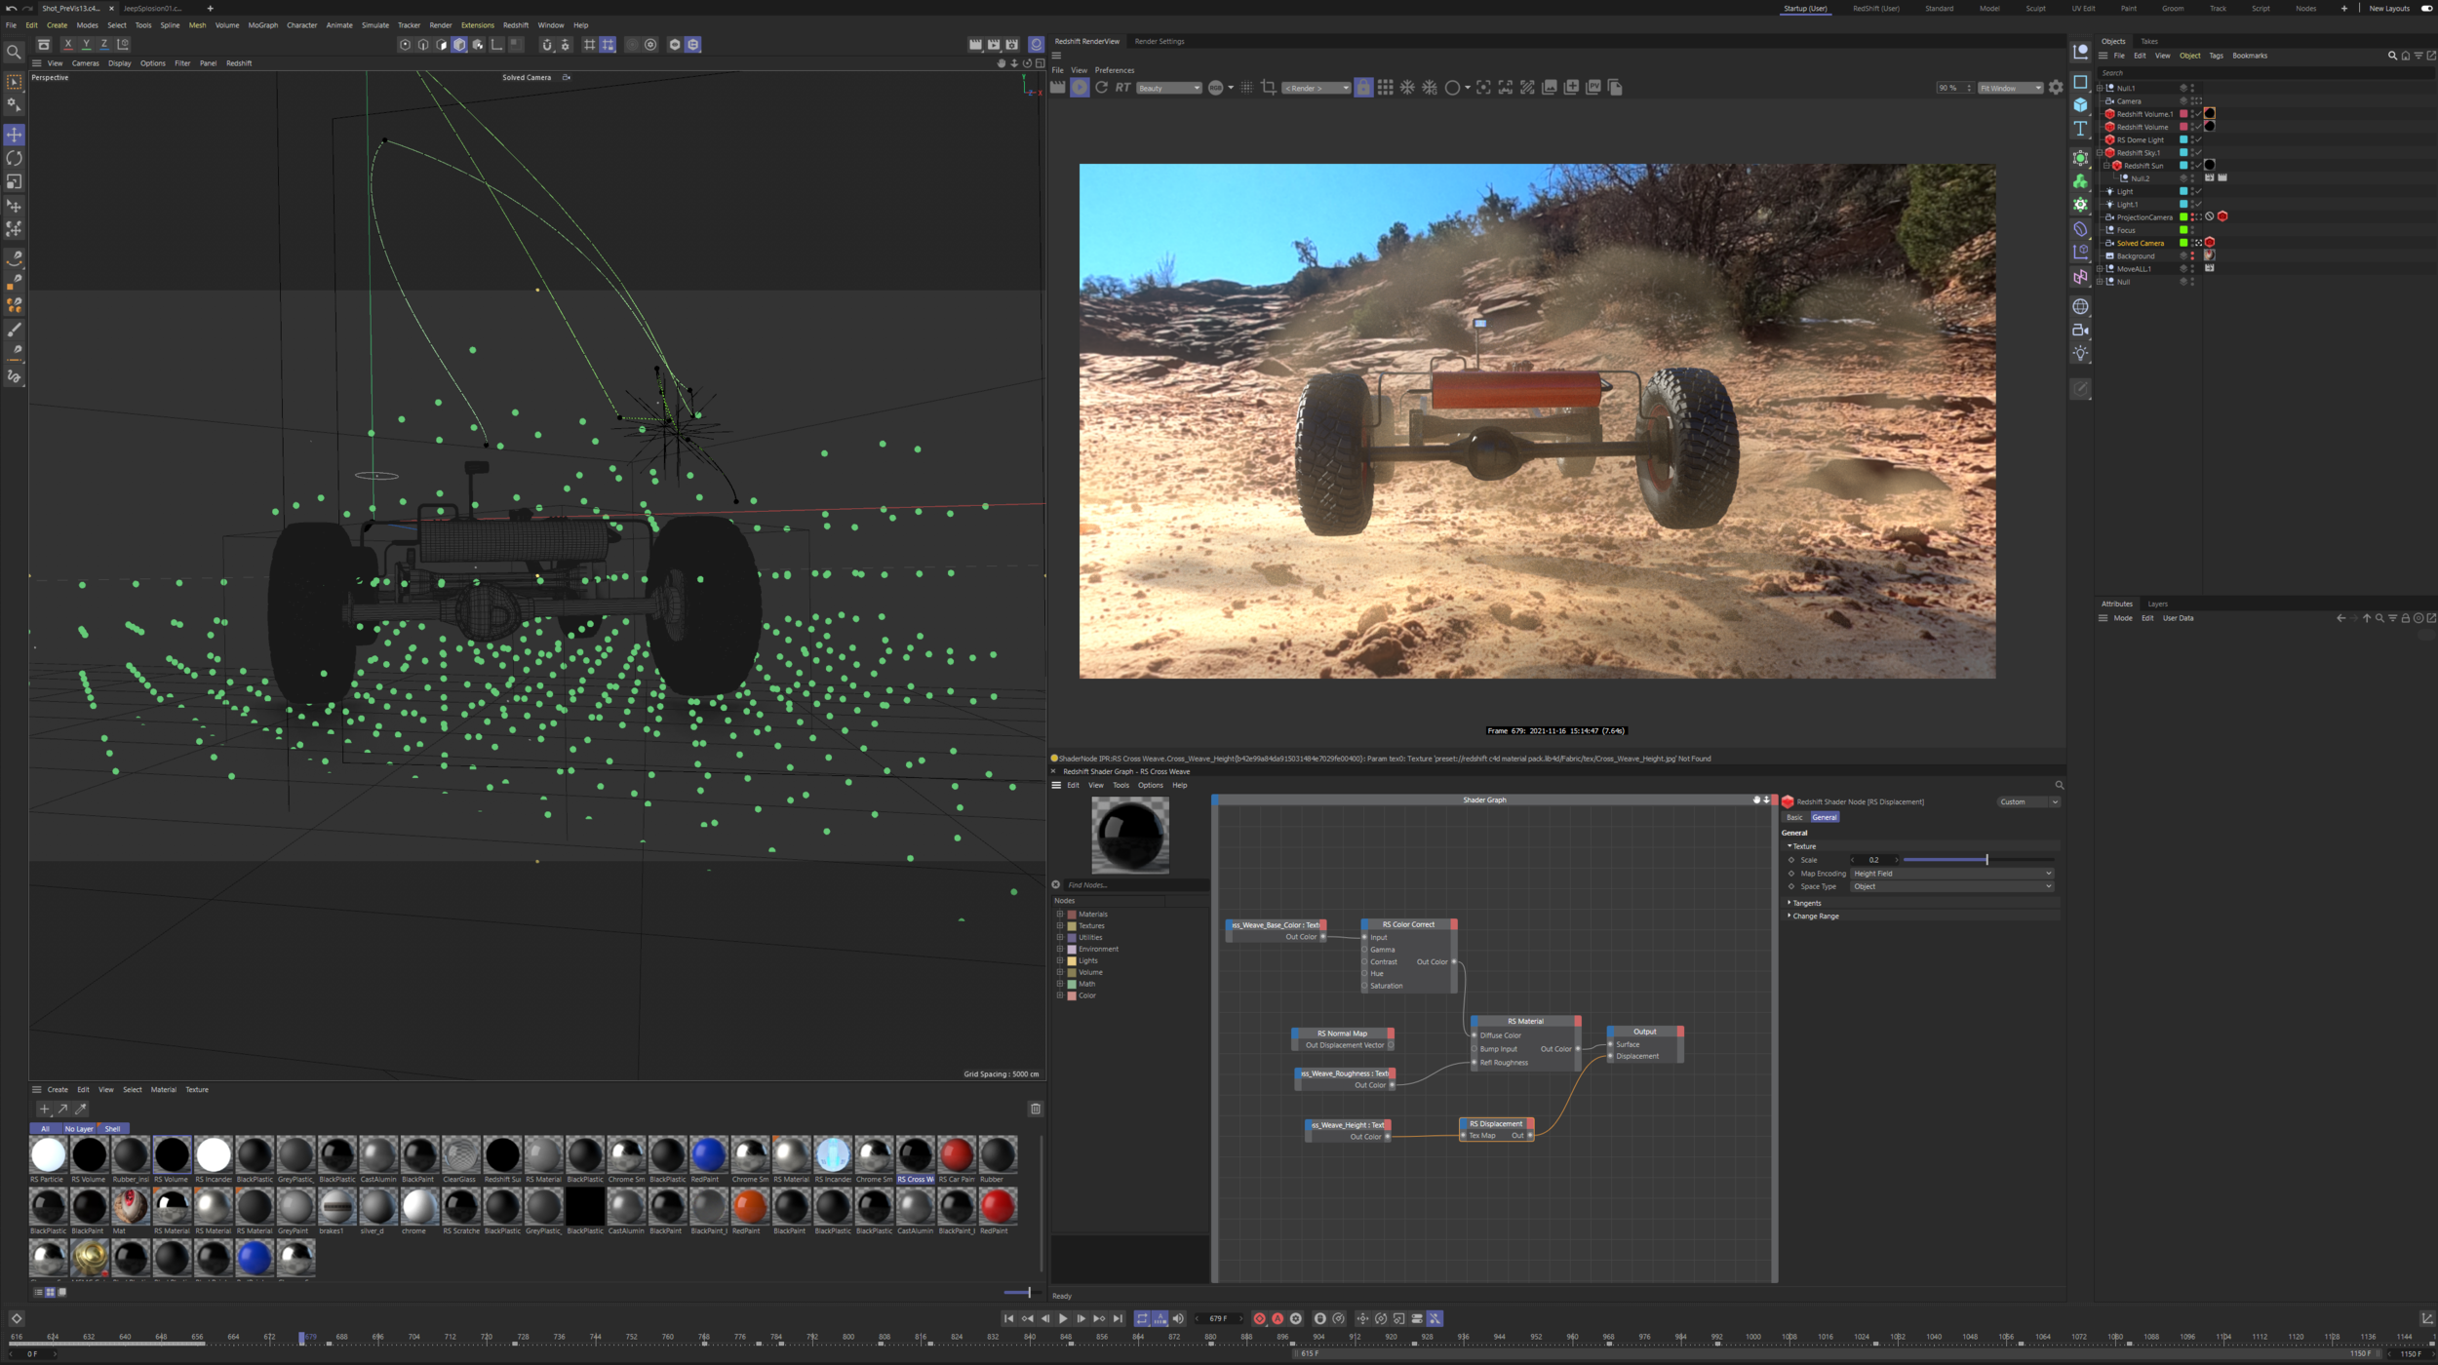Toggle enable checkmark for RS Dome Light
The height and width of the screenshot is (1365, 2438).
coord(2198,139)
